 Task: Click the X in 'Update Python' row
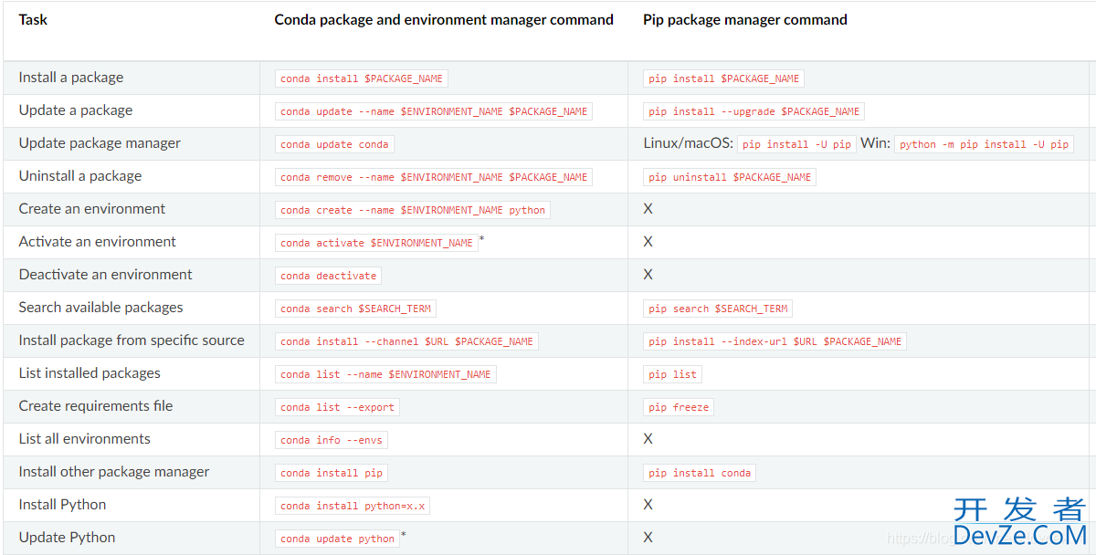click(x=648, y=538)
